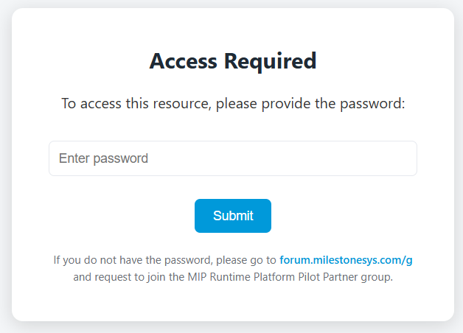Click the word 'Required' in the heading
Screen dimensions: 463x333
273,61
